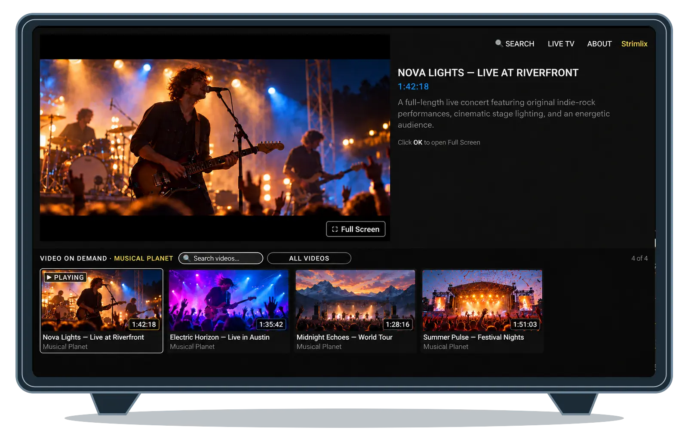Show ALL VIDEOS
Image resolution: width=688 pixels, height=430 pixels.
click(x=309, y=258)
